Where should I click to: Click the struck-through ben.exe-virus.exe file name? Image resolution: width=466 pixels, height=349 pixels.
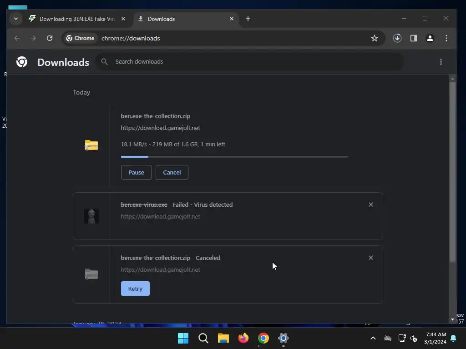click(x=144, y=205)
